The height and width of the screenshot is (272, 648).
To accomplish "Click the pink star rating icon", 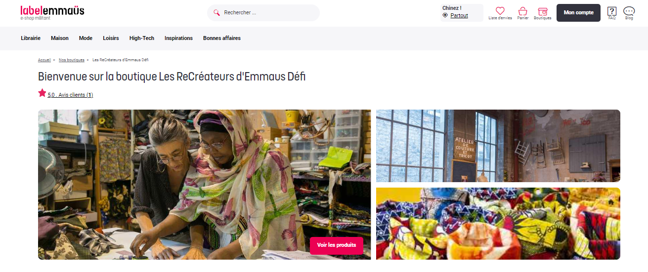I will 42,93.
